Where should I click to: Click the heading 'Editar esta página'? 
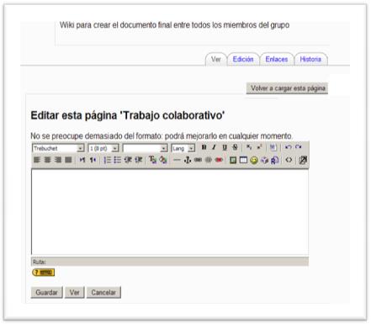pos(128,115)
